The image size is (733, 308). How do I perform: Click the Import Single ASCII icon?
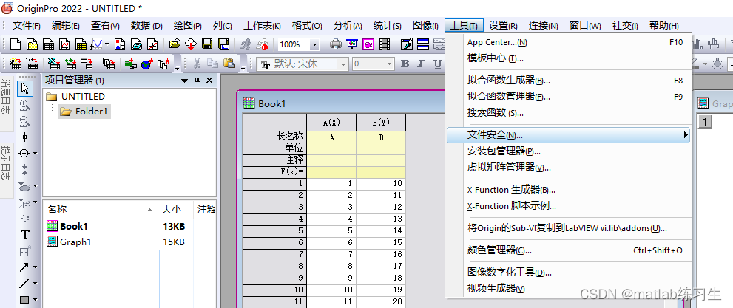[32, 64]
